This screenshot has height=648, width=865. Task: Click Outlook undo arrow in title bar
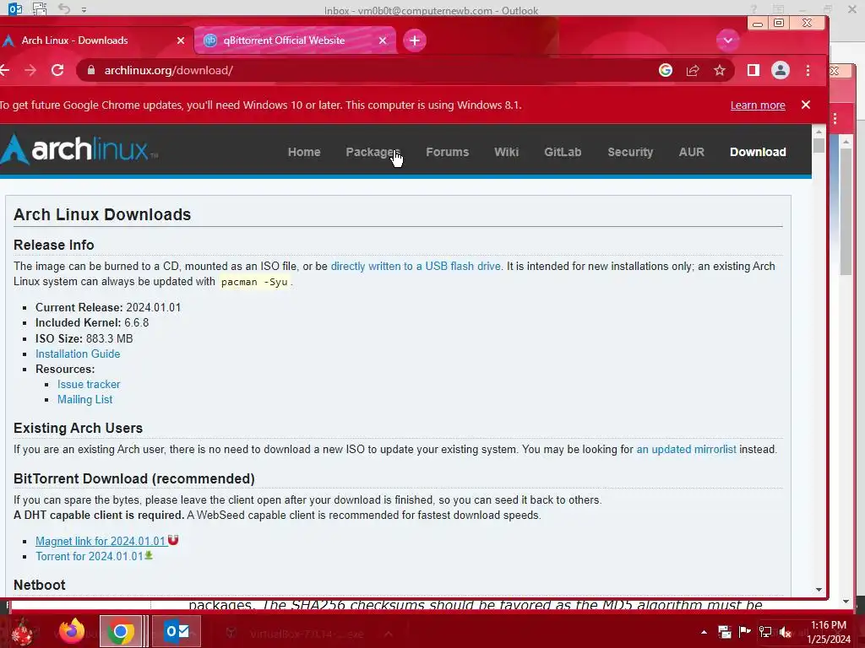tap(64, 8)
